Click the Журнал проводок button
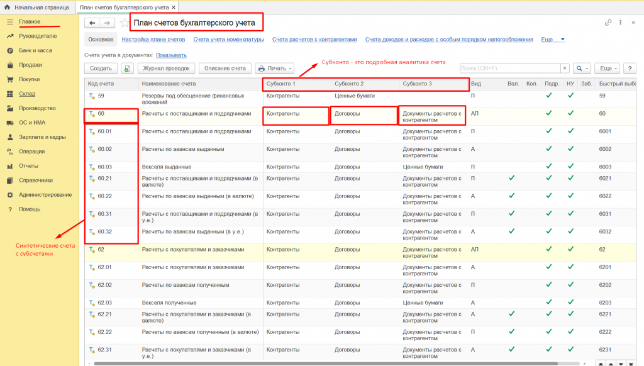This screenshot has height=366, width=644. (165, 68)
